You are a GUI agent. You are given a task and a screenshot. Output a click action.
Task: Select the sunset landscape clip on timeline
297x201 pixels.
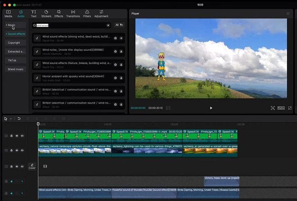point(210,151)
